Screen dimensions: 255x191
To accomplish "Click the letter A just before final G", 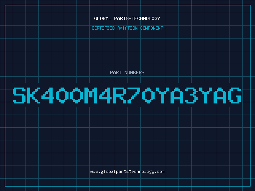I will click(x=220, y=95).
